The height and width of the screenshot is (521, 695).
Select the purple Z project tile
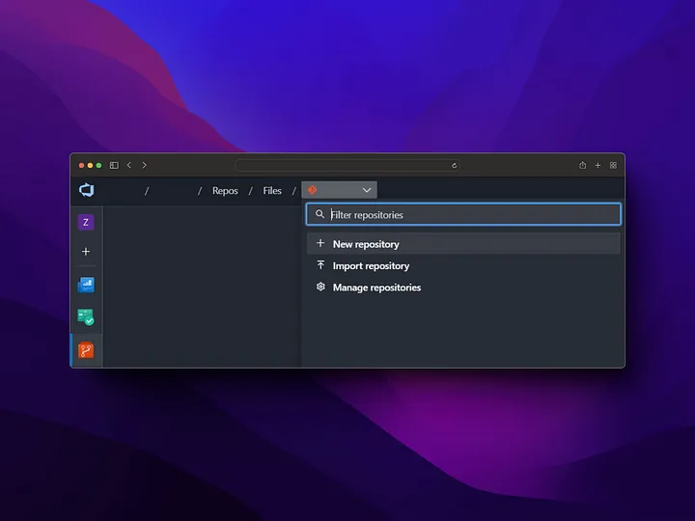click(x=86, y=223)
